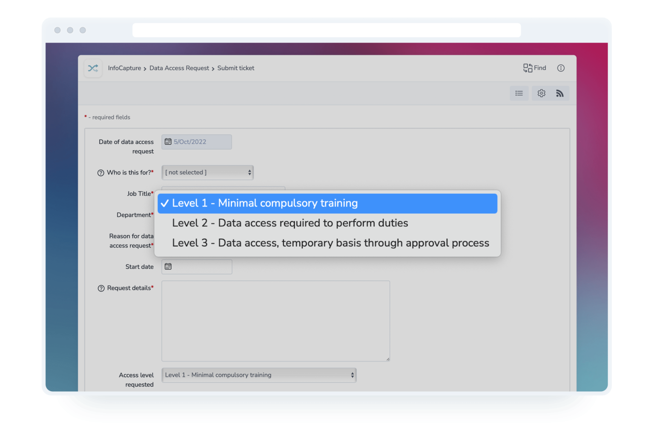This screenshot has width=654, height=436.
Task: Click the stepper arrows on the access level selector
Action: click(352, 375)
